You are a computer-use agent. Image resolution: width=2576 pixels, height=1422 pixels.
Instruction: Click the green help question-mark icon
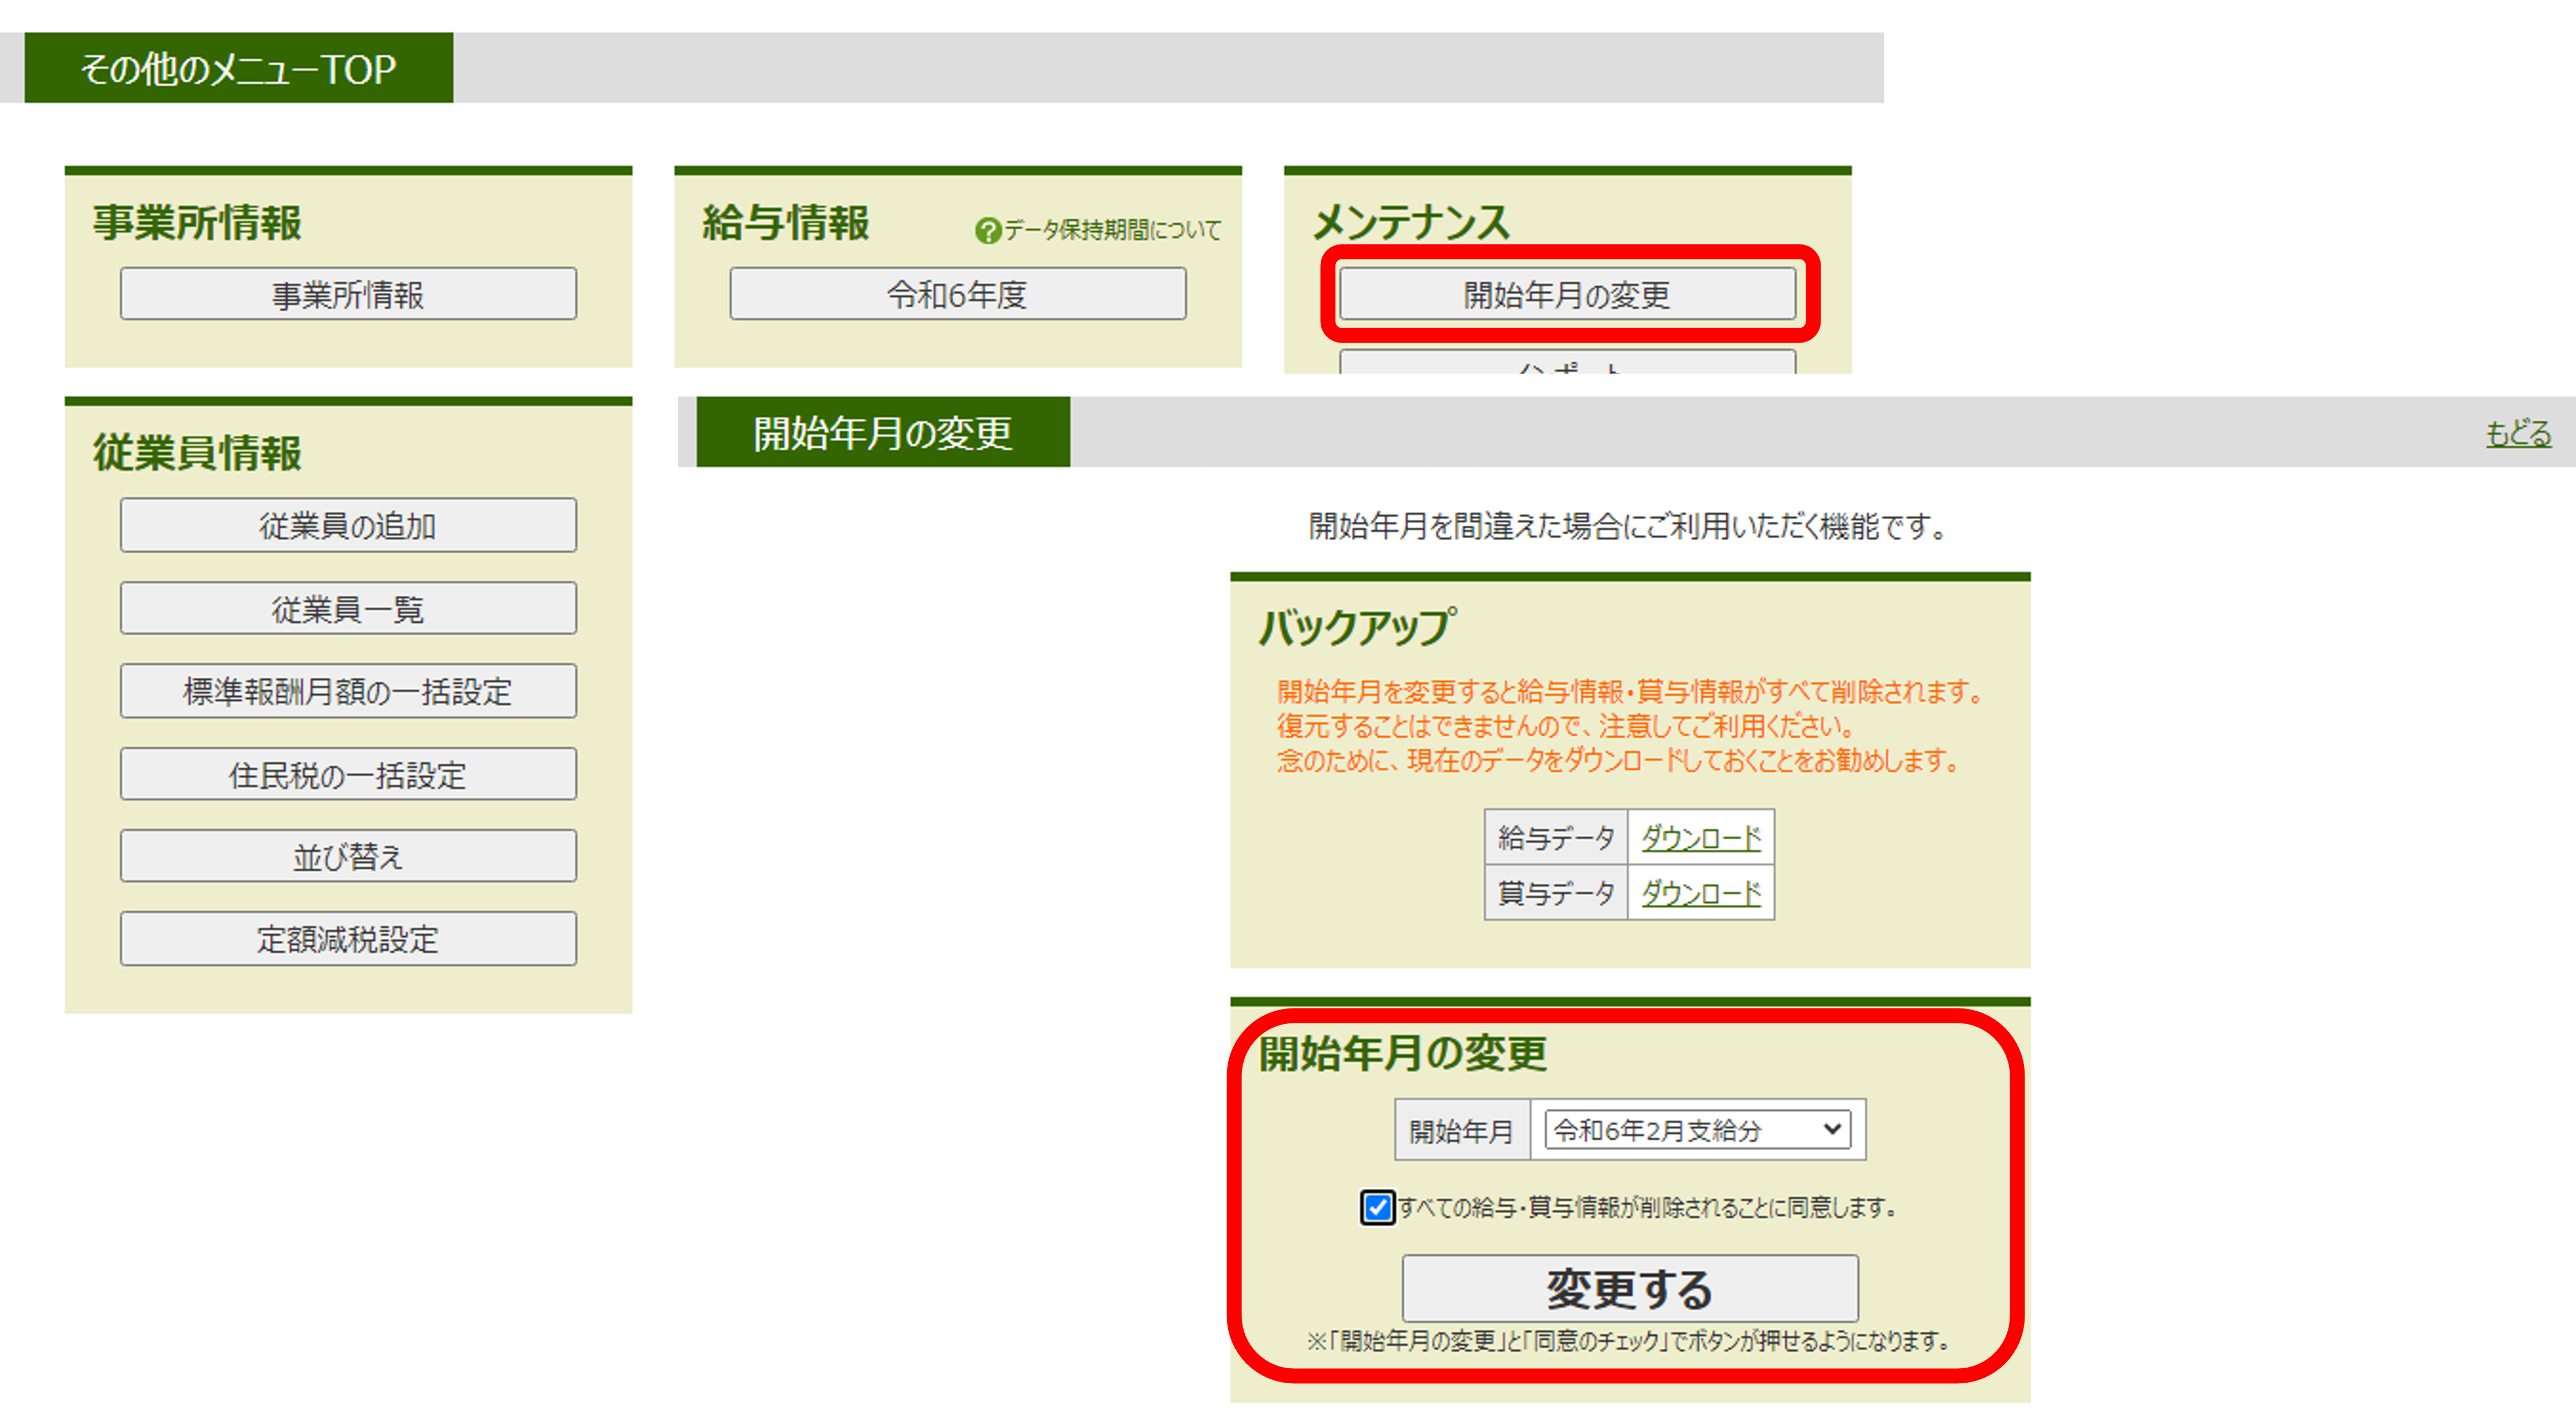(x=987, y=231)
